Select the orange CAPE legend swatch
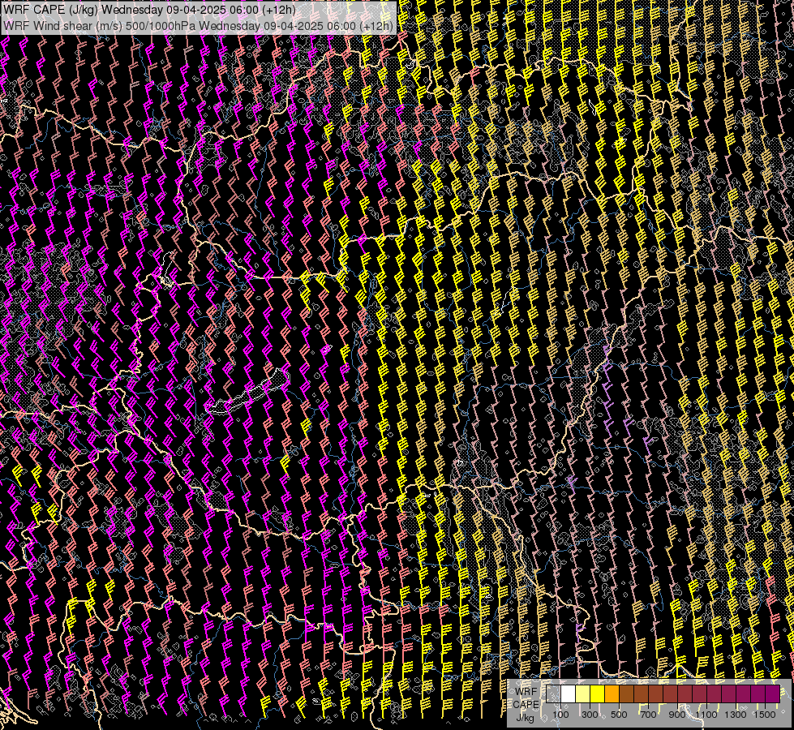794x730 pixels. pyautogui.click(x=612, y=693)
